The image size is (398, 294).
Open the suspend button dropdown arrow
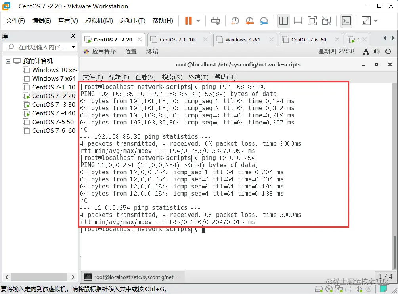pyautogui.click(x=198, y=22)
